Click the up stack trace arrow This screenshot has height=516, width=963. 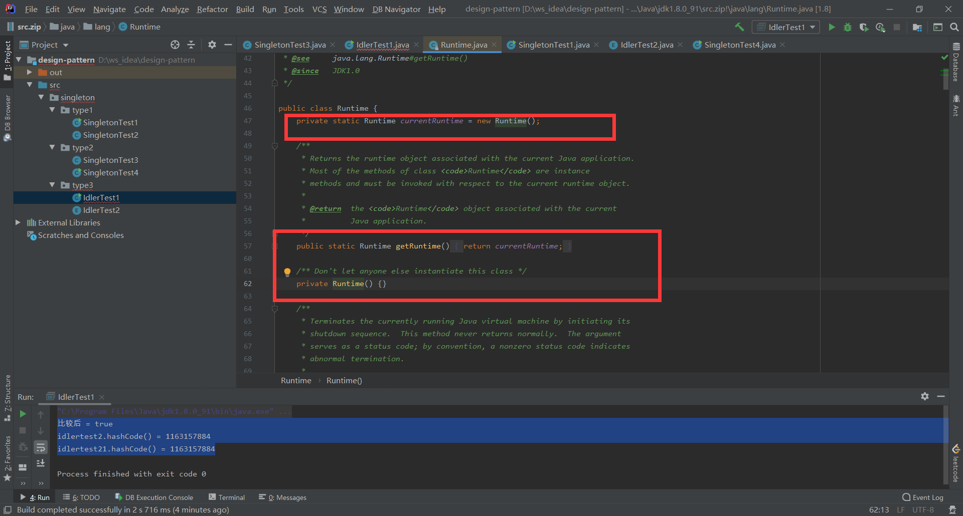(x=41, y=414)
